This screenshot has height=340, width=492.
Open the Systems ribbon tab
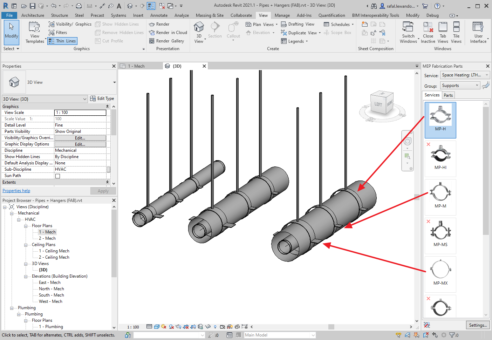click(118, 15)
